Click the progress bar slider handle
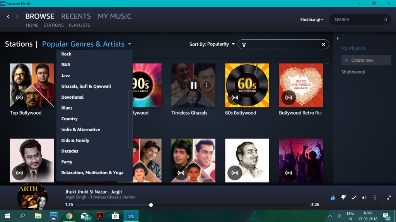This screenshot has height=222, width=396. pyautogui.click(x=151, y=205)
